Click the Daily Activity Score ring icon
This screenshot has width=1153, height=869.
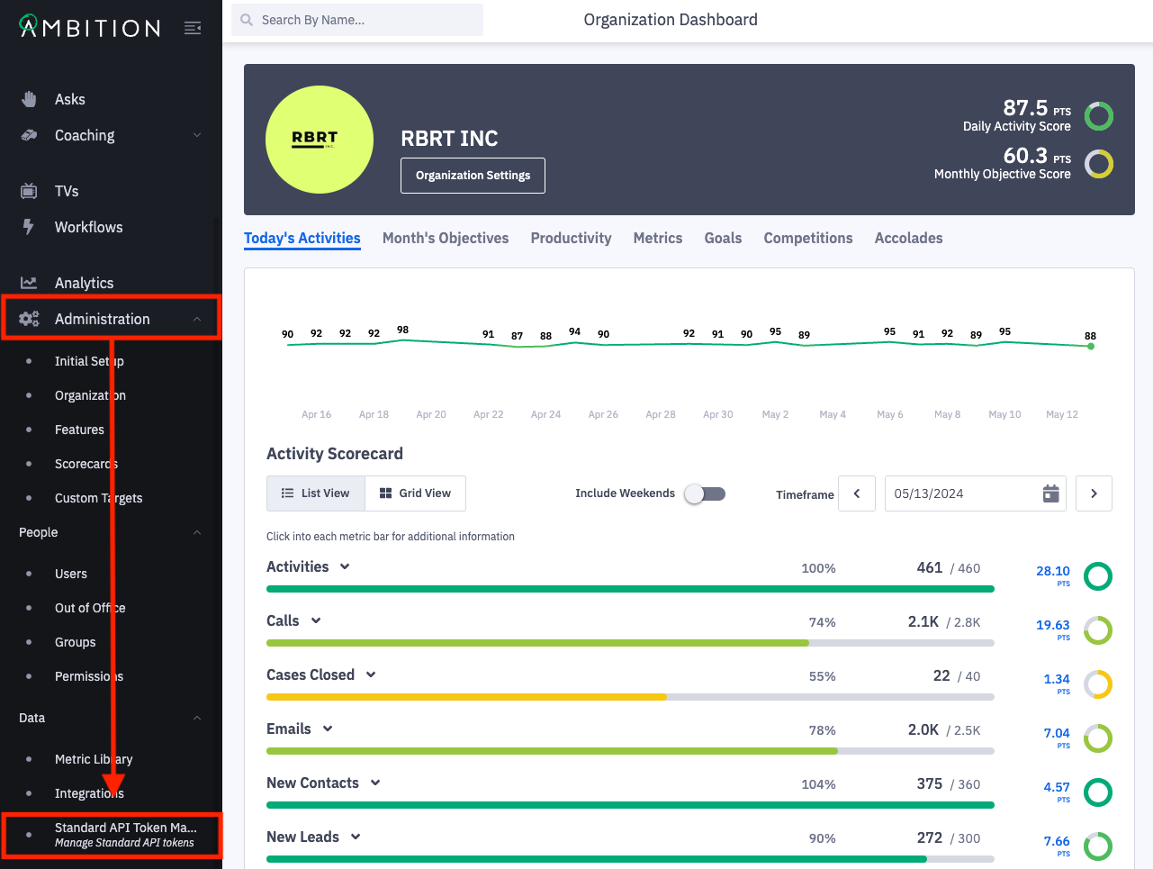coord(1098,116)
